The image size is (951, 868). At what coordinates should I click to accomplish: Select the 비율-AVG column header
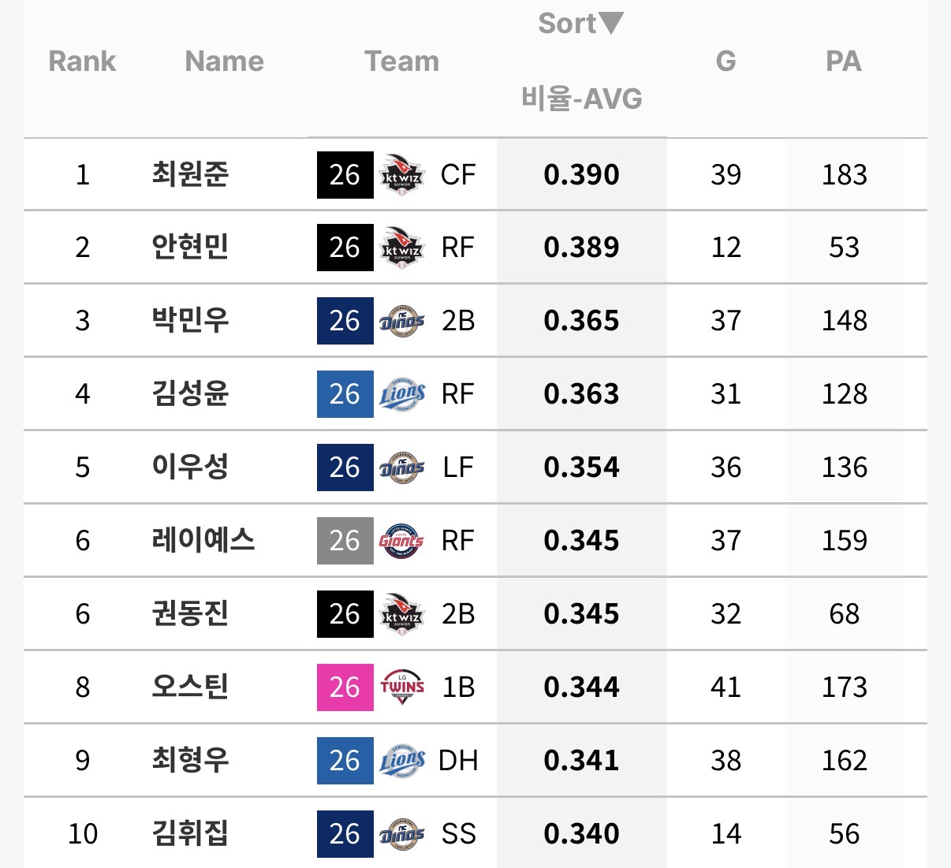pyautogui.click(x=582, y=99)
